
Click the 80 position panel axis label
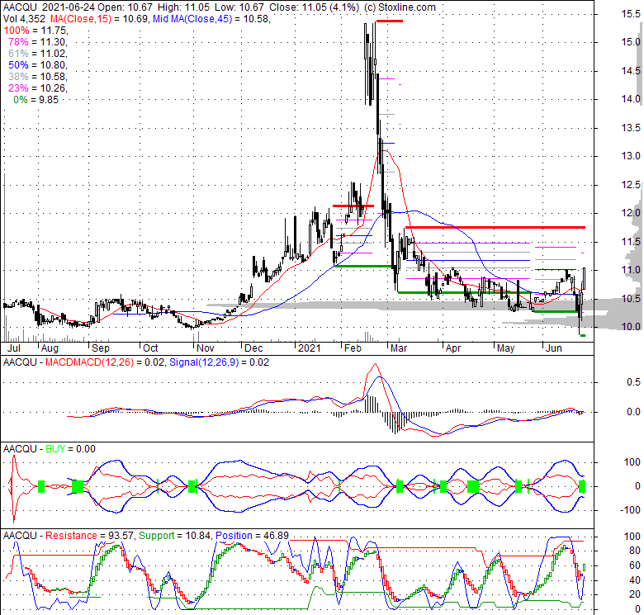click(x=635, y=551)
